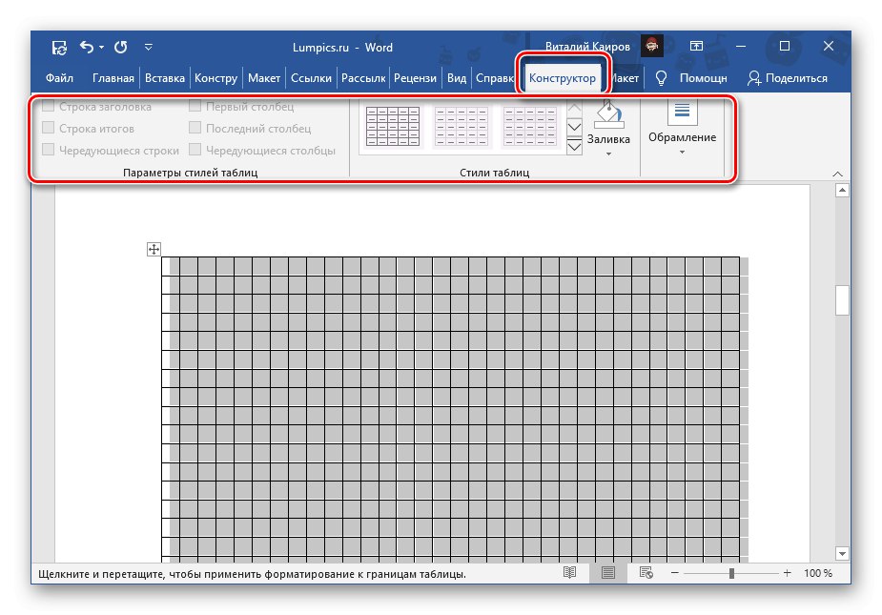882x615 pixels.
Task: Toggle Чередующиеся столбцы checkbox
Action: 195,150
